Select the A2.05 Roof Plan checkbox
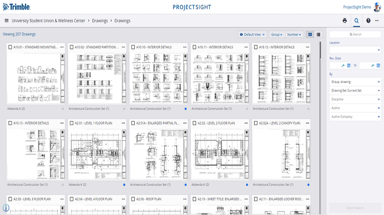 point(133,199)
